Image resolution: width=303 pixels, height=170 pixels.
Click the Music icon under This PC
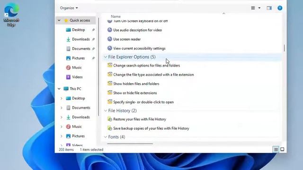(x=68, y=127)
